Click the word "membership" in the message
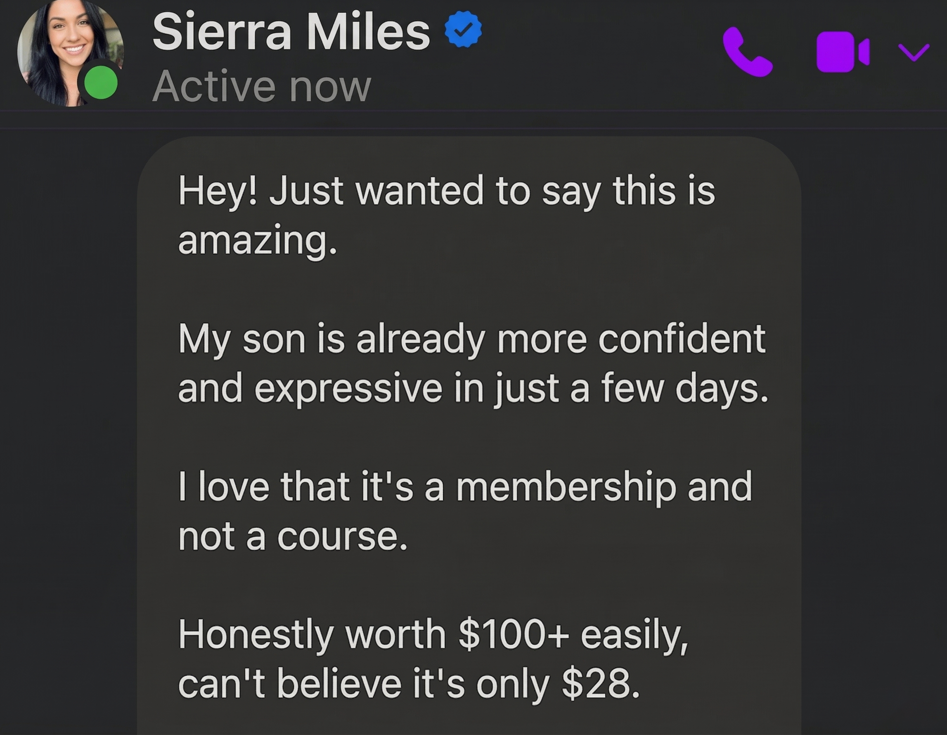947x735 pixels. 566,488
